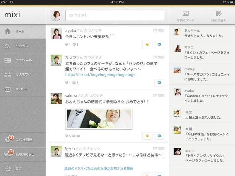Click たっつさんのチェック heading

pyautogui.click(x=82, y=149)
